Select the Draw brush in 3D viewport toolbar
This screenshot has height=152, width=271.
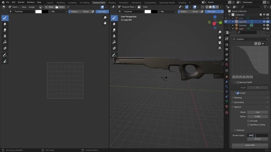(x=114, y=18)
